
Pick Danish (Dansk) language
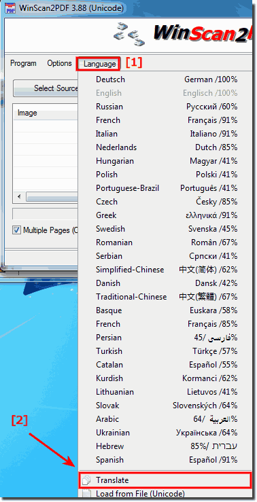click(x=165, y=283)
